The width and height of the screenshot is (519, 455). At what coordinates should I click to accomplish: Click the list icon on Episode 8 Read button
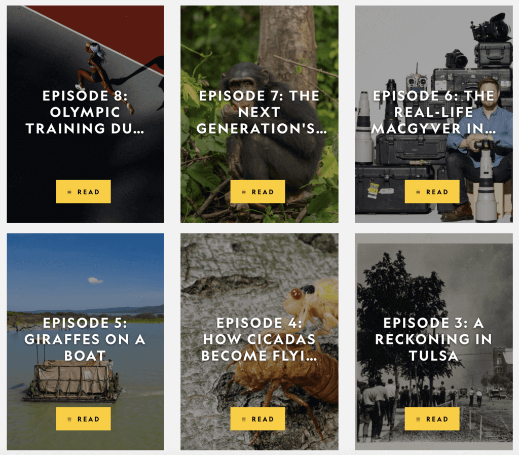(69, 192)
